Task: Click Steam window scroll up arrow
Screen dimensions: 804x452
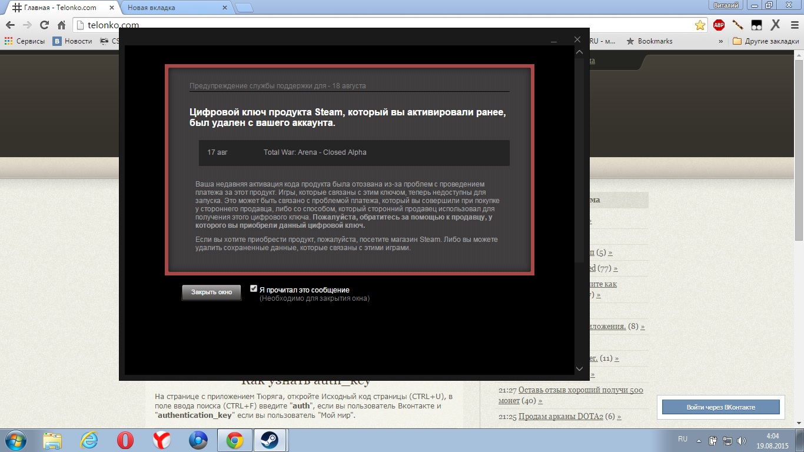Action: (579, 52)
